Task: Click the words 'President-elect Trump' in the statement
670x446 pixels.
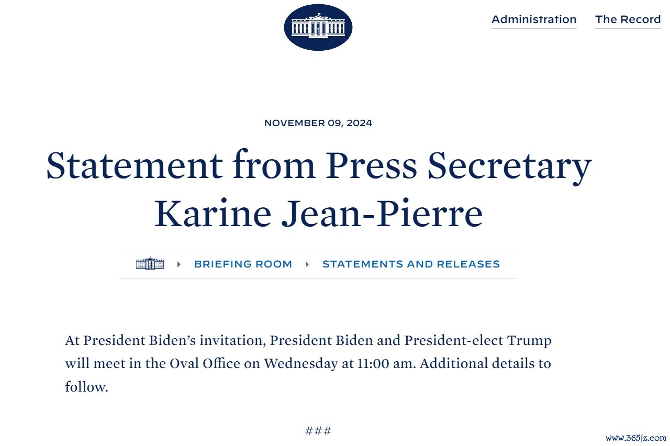Action: point(478,341)
